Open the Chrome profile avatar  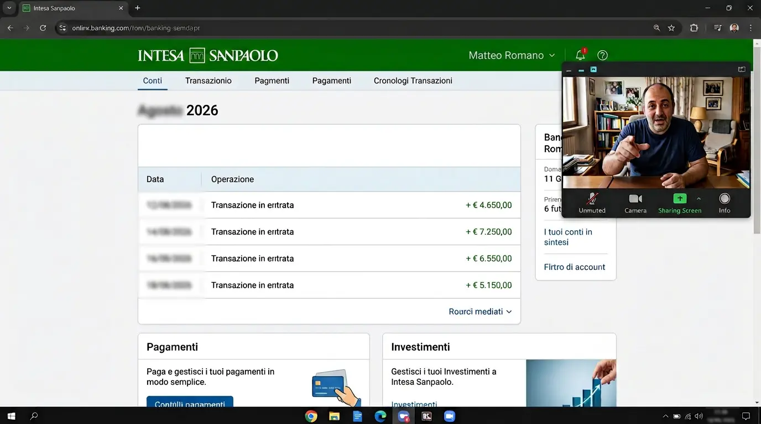(734, 28)
